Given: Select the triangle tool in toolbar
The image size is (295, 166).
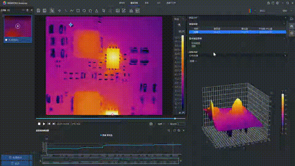Looking at the screenshot, I should click(96, 11).
